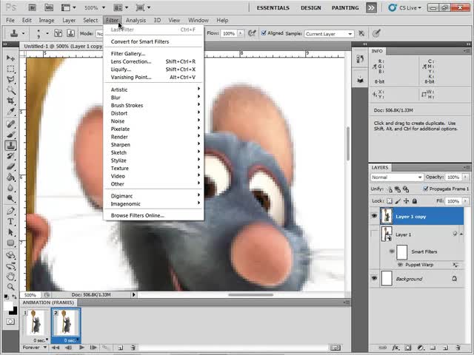Image resolution: width=474 pixels, height=355 pixels.
Task: Duplicate selected animation frame
Action: tap(120, 348)
